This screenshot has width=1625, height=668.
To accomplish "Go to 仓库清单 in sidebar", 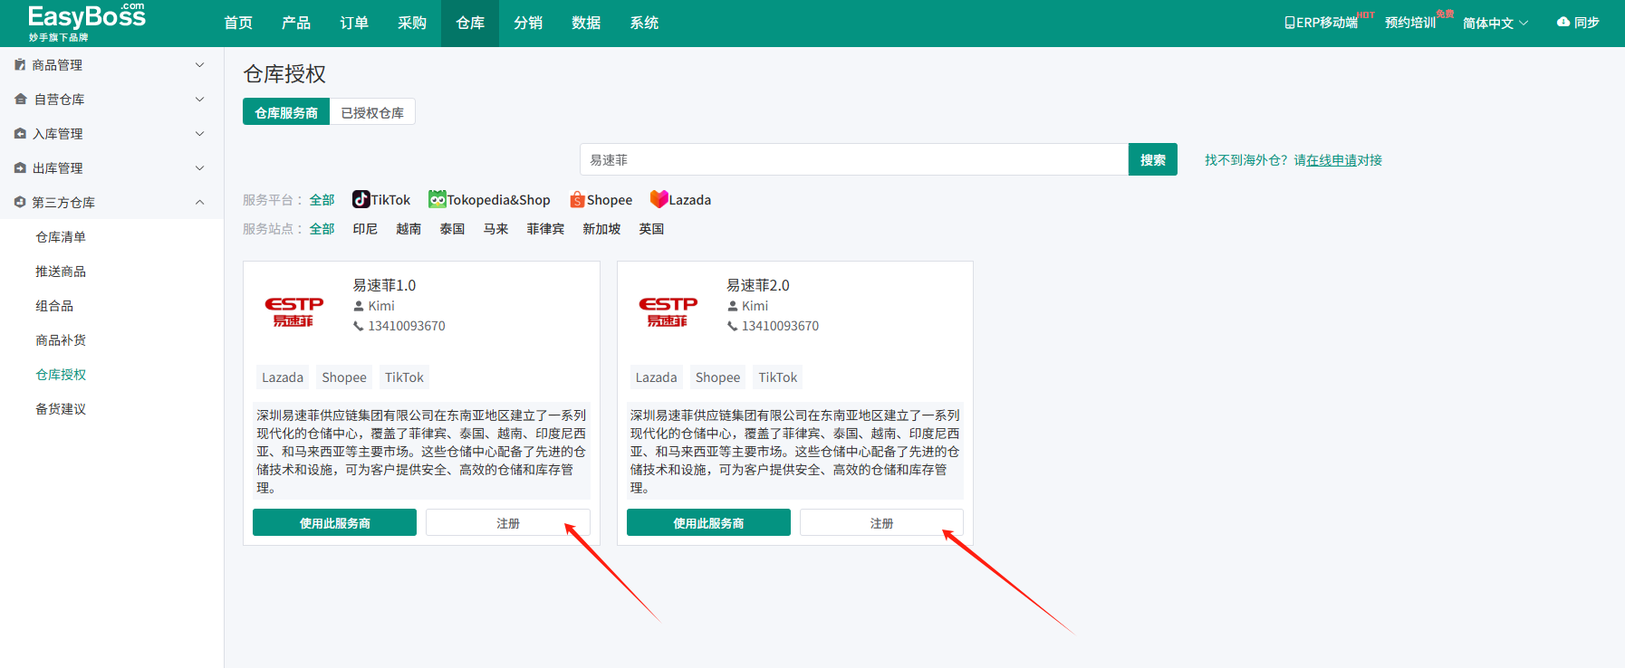I will 61,237.
